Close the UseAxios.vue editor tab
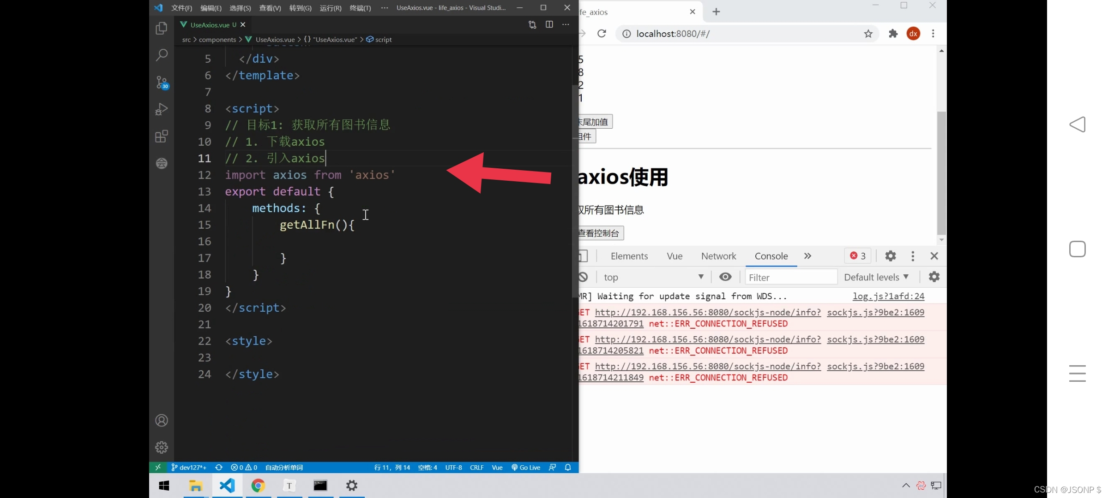Viewport: 1108px width, 498px height. pos(243,24)
